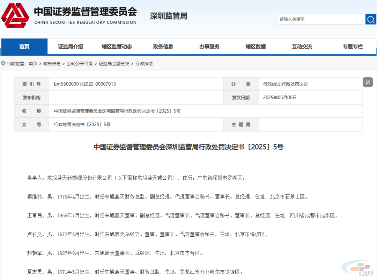Click paragraph about 侯继伟

click(x=168, y=197)
